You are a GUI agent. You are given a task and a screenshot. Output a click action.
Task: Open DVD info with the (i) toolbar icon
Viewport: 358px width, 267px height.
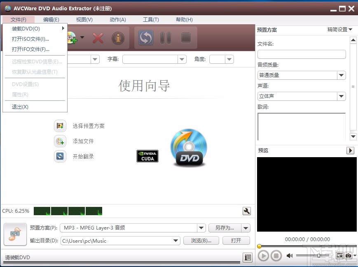pos(118,37)
